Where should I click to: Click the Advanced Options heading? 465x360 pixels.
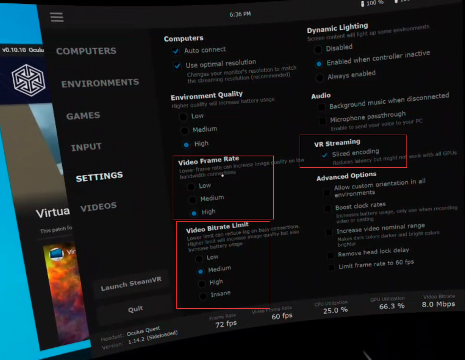[346, 176]
